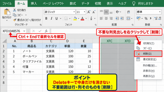Expand the fill color dropdown arrow
Screen dimensions: 164x92
point(78,18)
